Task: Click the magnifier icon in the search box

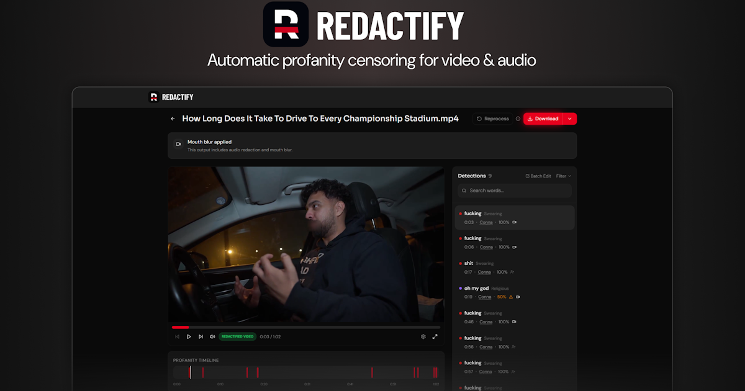Action: [465, 191]
